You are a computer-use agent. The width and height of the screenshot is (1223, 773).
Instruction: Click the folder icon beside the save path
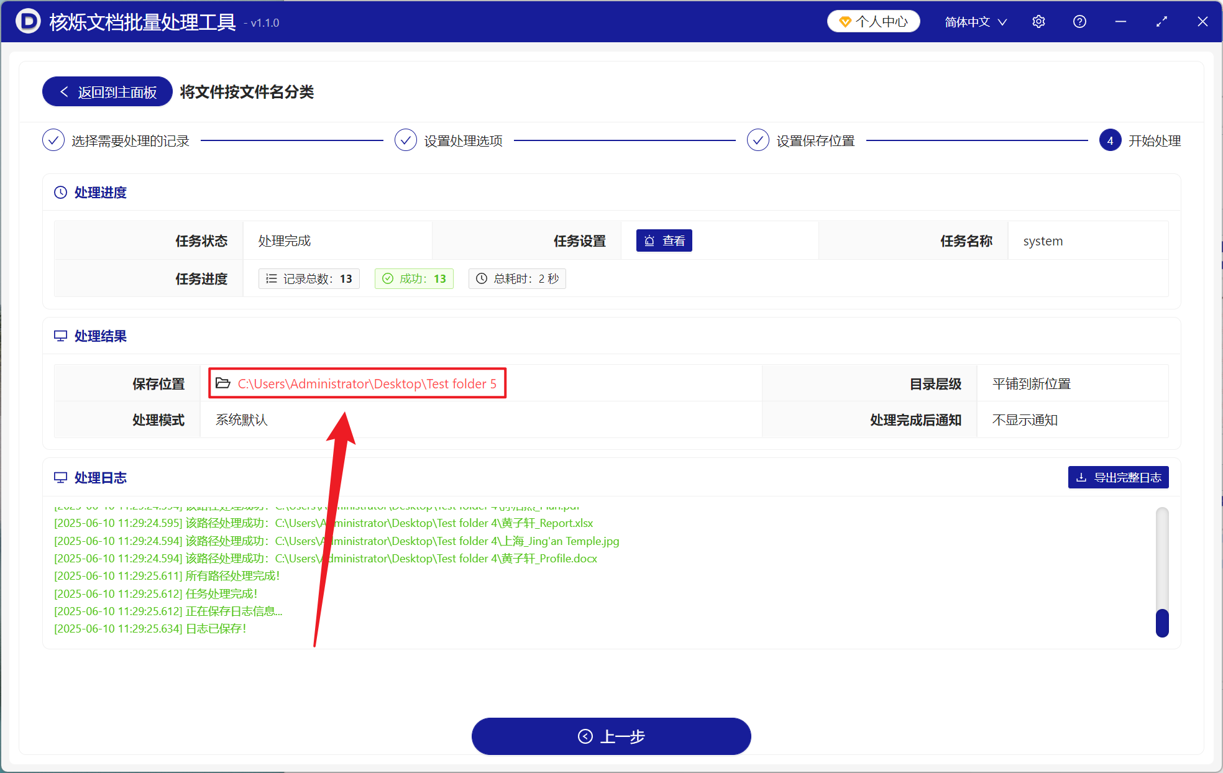click(x=222, y=383)
